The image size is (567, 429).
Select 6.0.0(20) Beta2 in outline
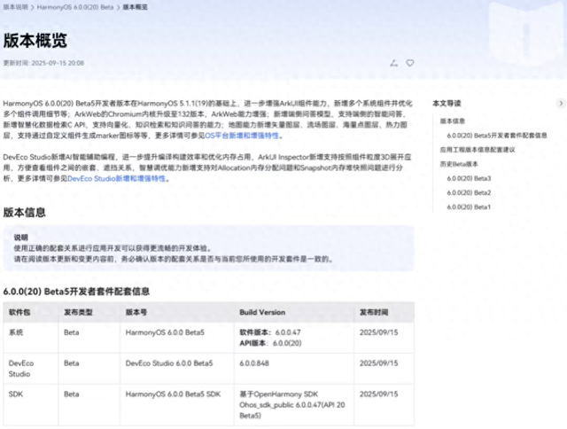(469, 193)
